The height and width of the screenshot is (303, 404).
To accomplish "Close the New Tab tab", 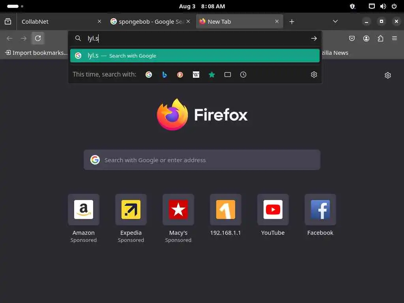I will click(x=277, y=21).
